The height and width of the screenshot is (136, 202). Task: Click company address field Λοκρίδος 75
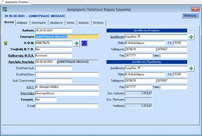[156, 37]
